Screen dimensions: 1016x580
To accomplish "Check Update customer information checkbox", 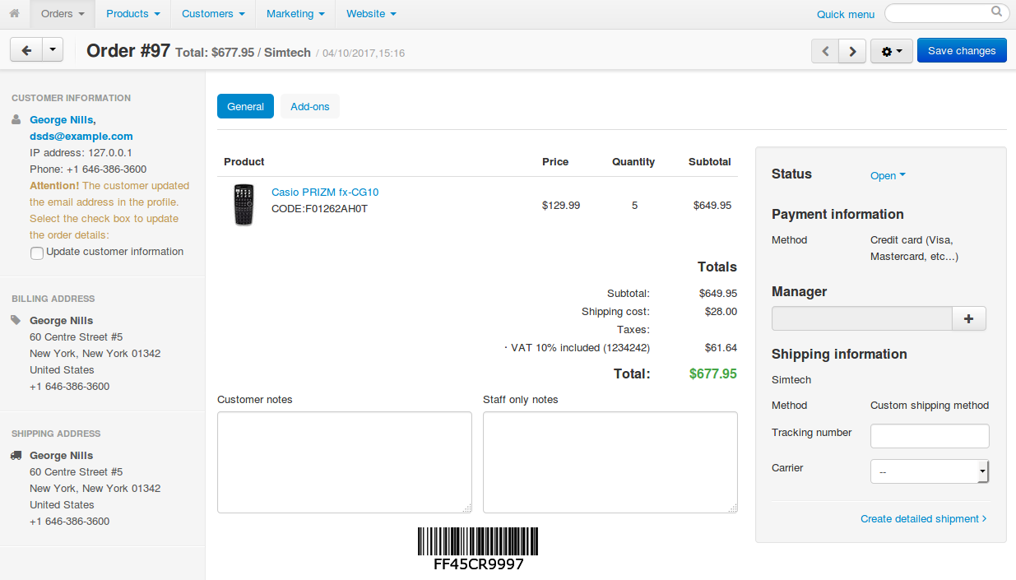I will pyautogui.click(x=36, y=253).
